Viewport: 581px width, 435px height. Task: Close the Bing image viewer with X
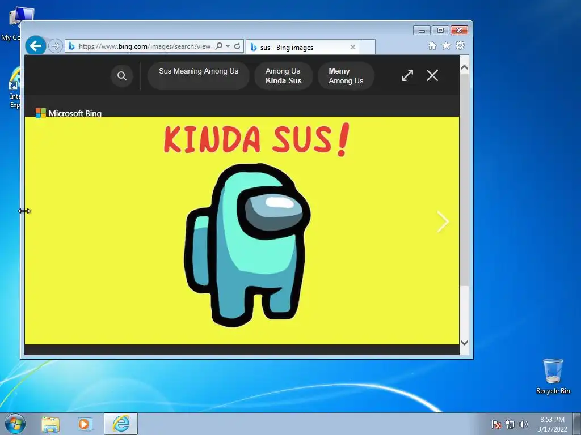pyautogui.click(x=432, y=75)
